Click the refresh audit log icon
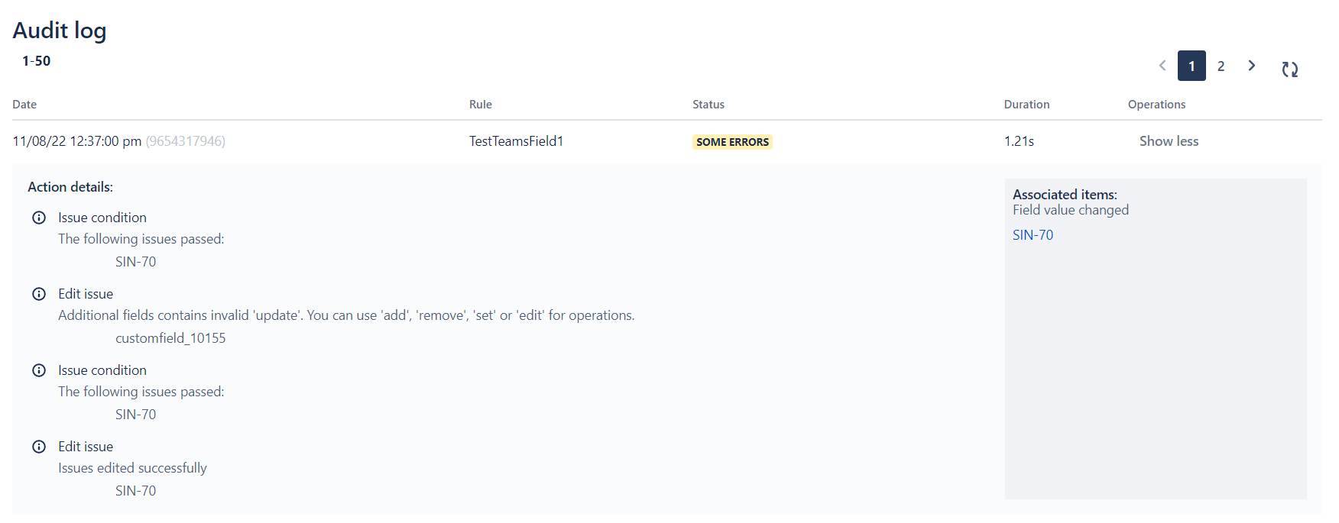This screenshot has width=1339, height=523. click(x=1290, y=69)
